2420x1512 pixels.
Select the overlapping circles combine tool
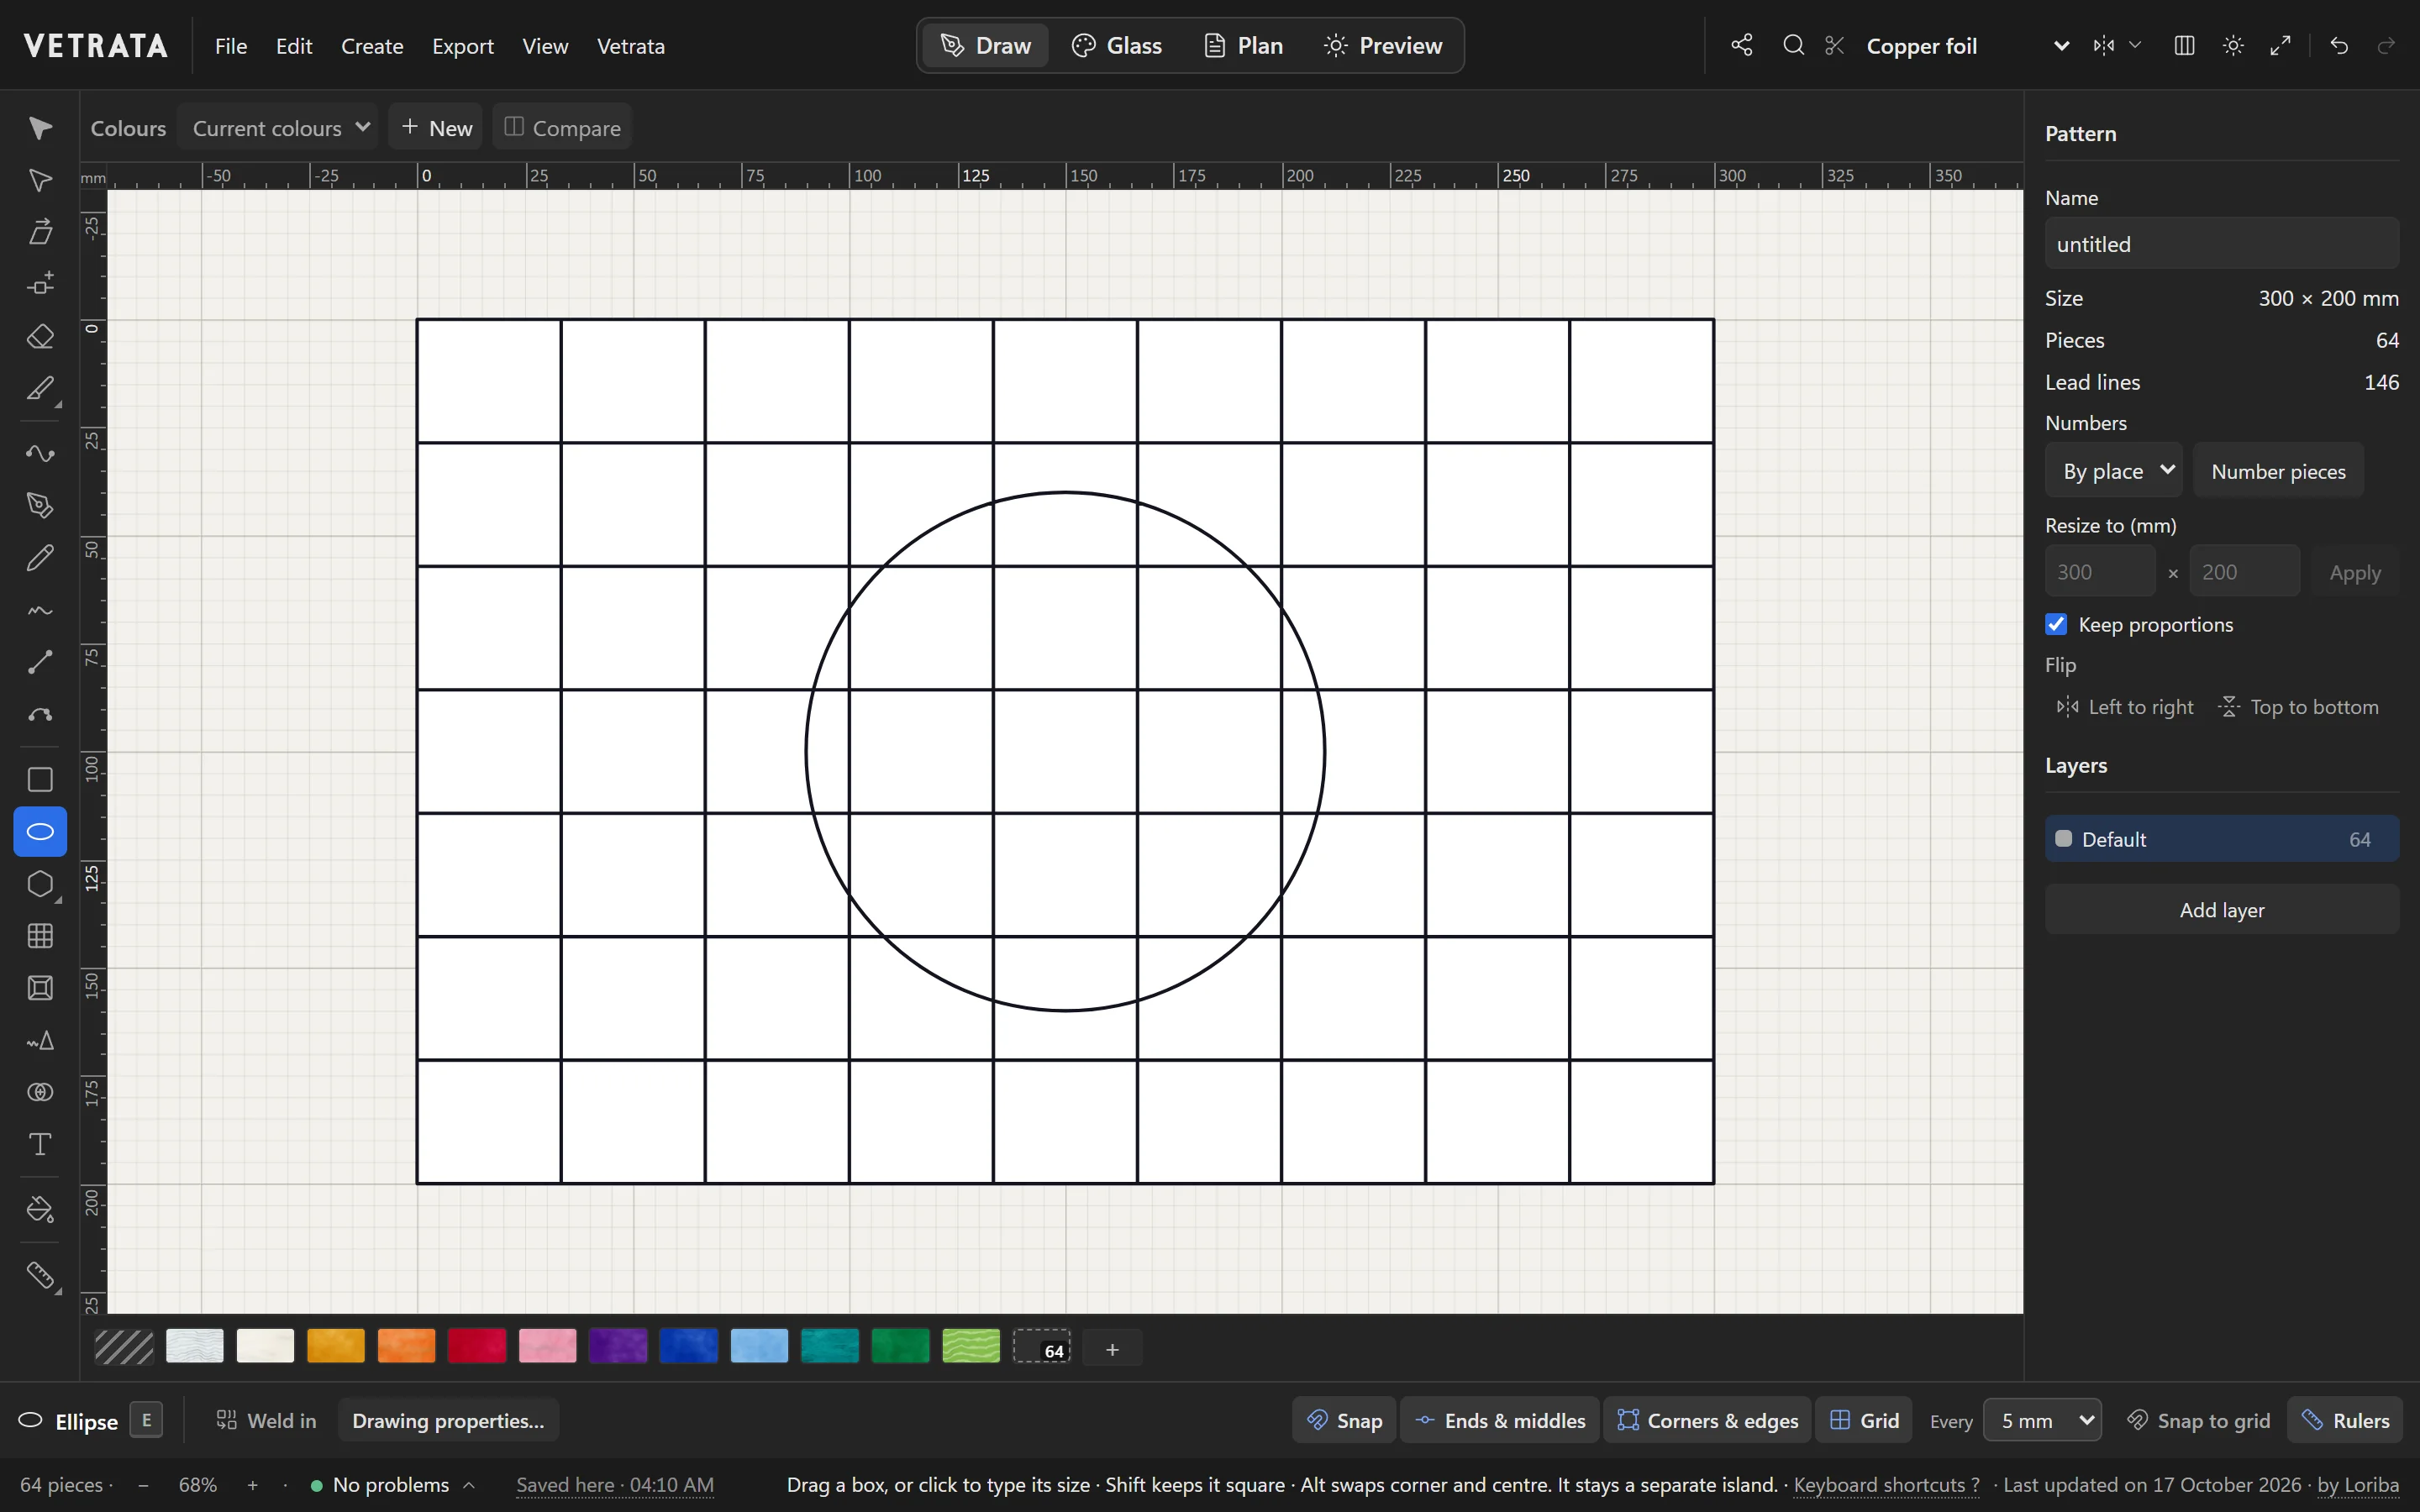[40, 1092]
